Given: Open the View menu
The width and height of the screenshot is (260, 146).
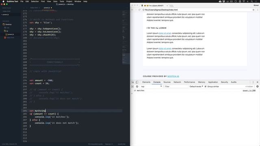Looking at the screenshot, I should [x=49, y=1].
